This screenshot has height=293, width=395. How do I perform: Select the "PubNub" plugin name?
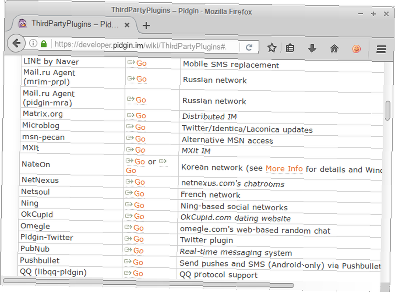(x=35, y=249)
